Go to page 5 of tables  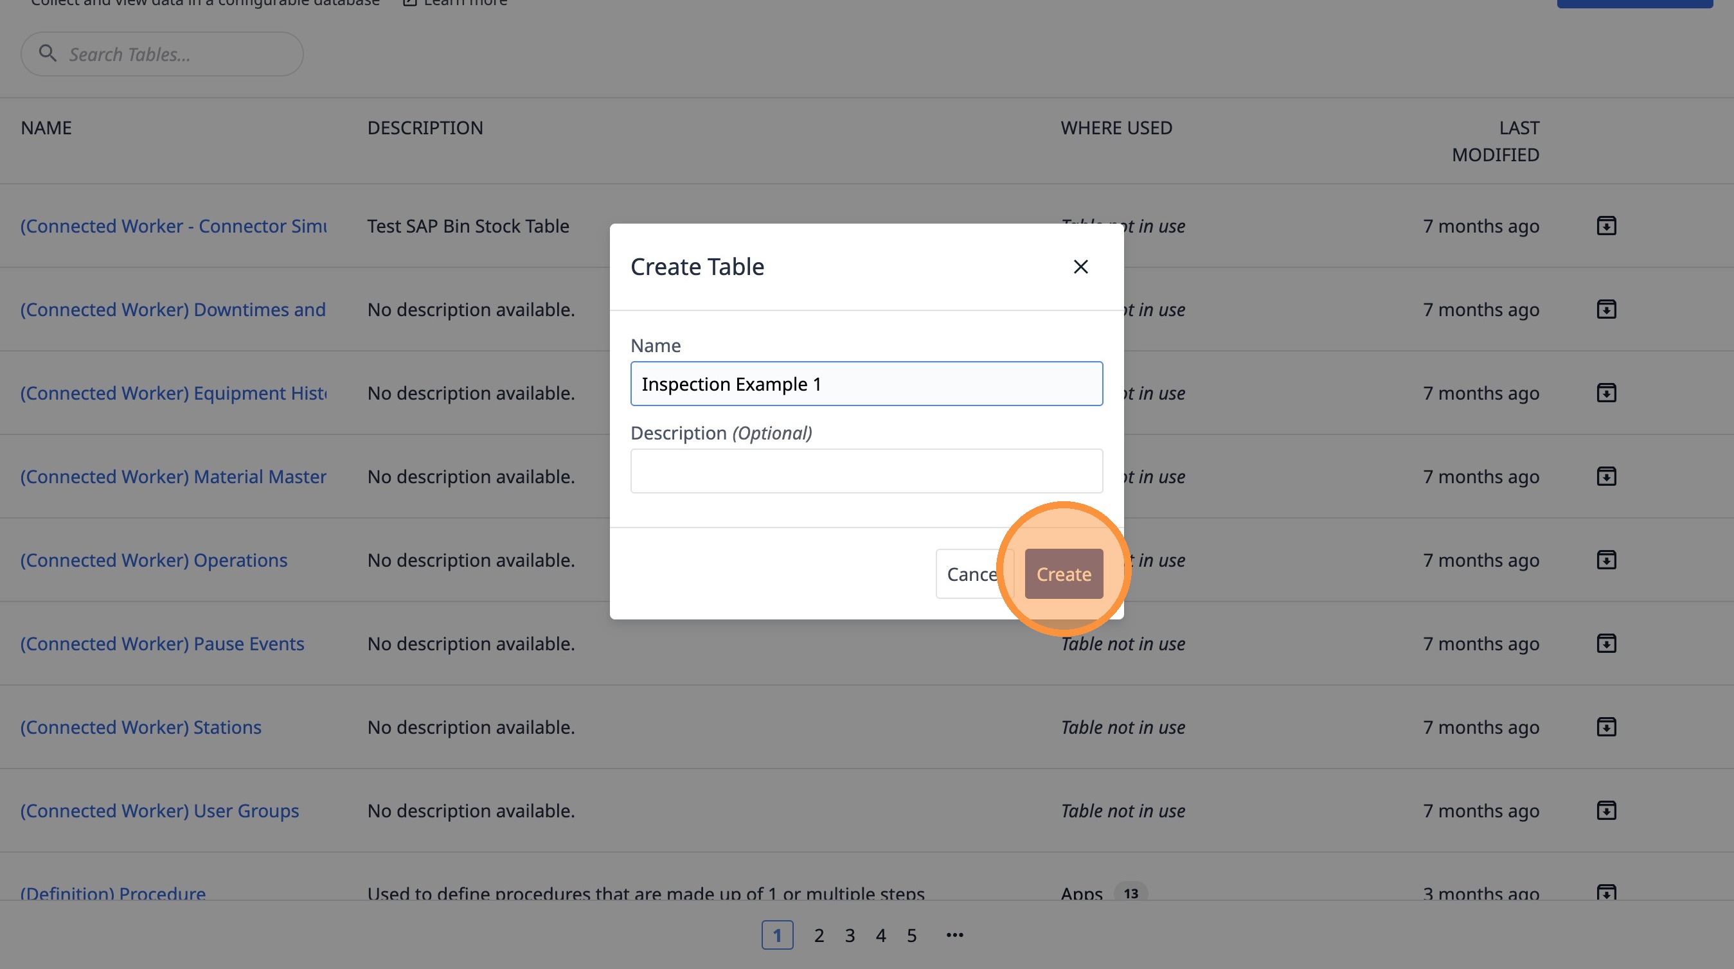click(x=911, y=936)
